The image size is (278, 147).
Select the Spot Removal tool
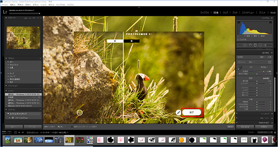245,45
